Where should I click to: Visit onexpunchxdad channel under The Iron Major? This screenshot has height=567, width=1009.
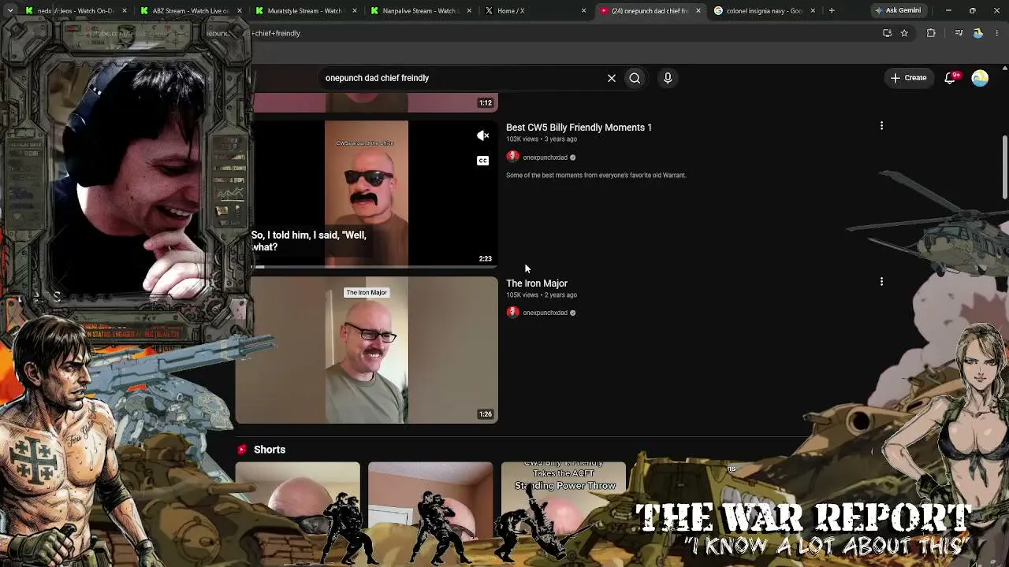coord(545,313)
